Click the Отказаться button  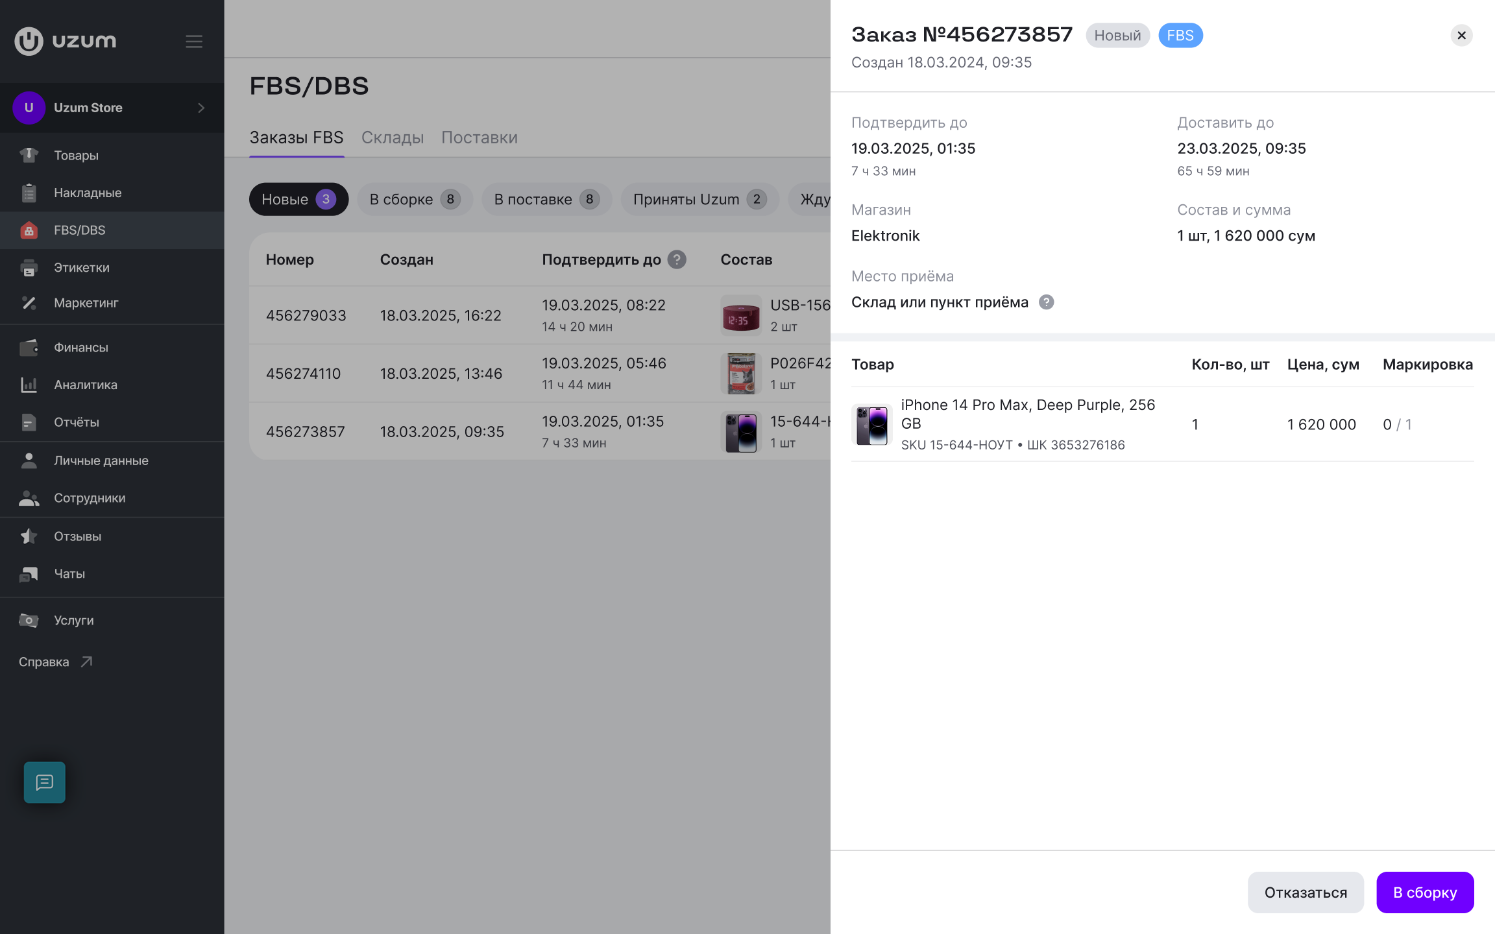[x=1306, y=892]
